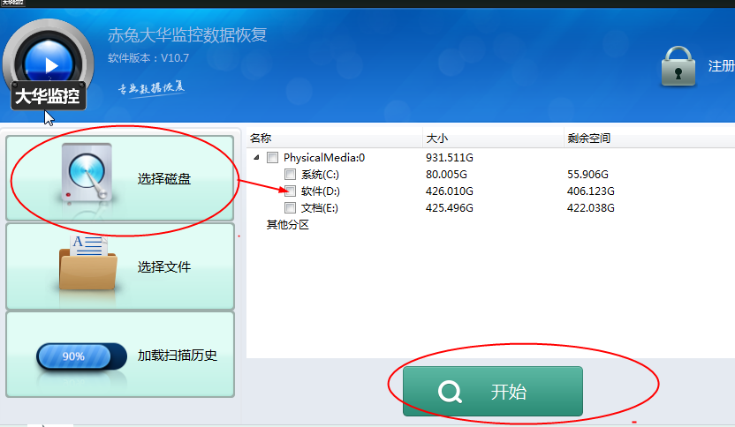Tick the 系统(C:) partition checkbox
Viewport: 735px width, 427px height.
(290, 174)
